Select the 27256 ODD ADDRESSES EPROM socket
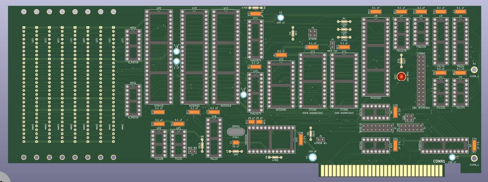Image resolution: width=488 pixels, height=182 pixels. (344, 81)
